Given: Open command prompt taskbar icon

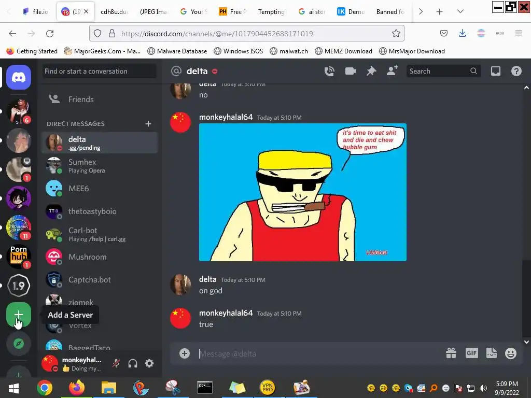Looking at the screenshot, I should coord(205,388).
